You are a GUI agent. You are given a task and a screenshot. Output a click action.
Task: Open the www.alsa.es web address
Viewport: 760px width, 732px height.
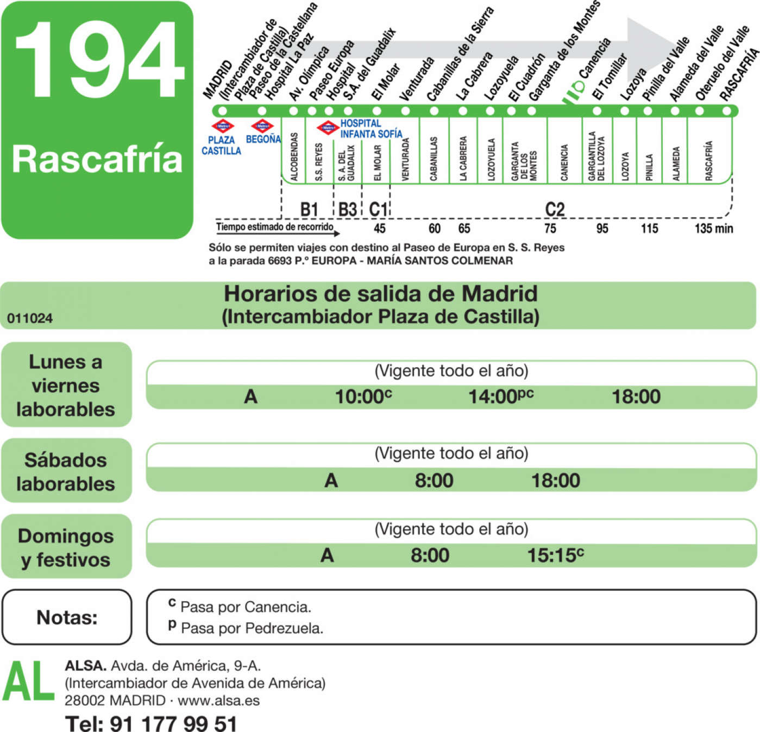(x=218, y=701)
